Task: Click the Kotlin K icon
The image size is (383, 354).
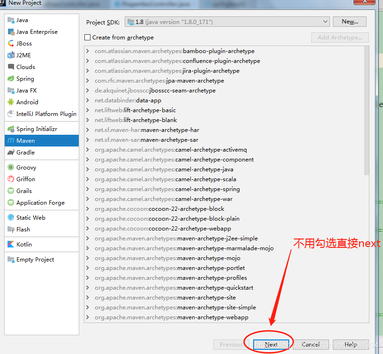Action: click(x=11, y=245)
